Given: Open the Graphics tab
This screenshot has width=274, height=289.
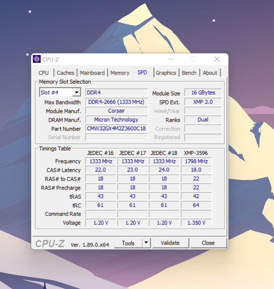Looking at the screenshot, I should tap(166, 73).
